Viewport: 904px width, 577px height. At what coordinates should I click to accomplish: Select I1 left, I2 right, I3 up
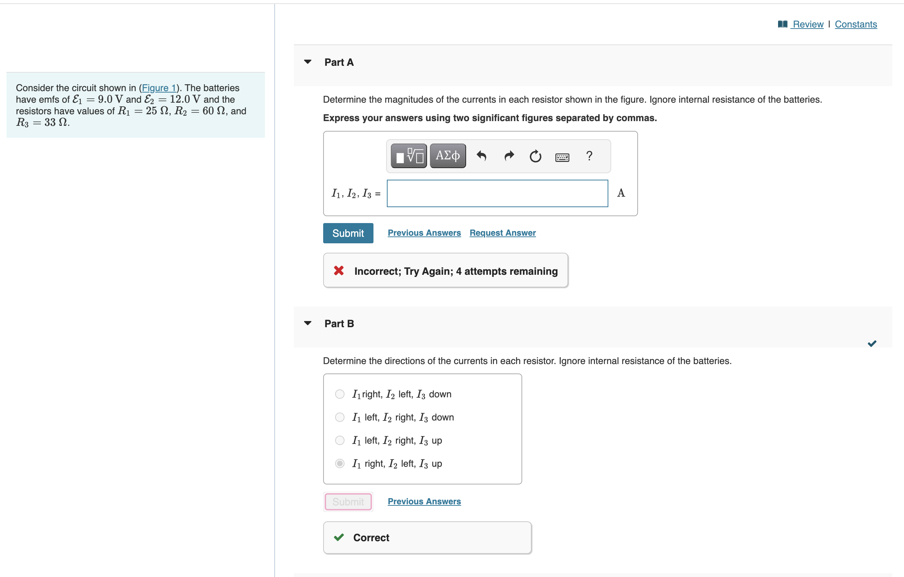pyautogui.click(x=339, y=440)
